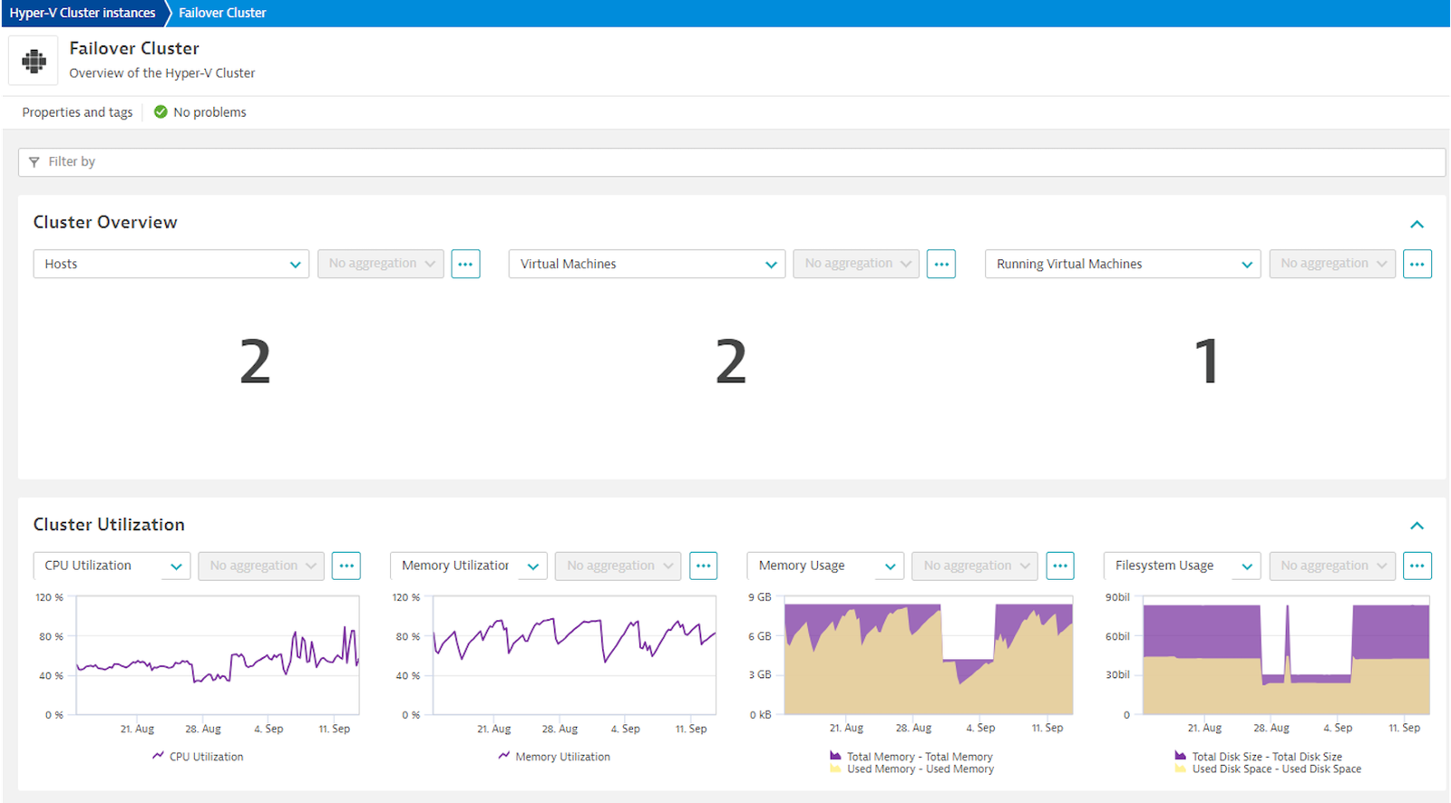This screenshot has width=1451, height=803.
Task: Open No aggregation dropdown beside Memory Usage
Action: click(x=975, y=566)
